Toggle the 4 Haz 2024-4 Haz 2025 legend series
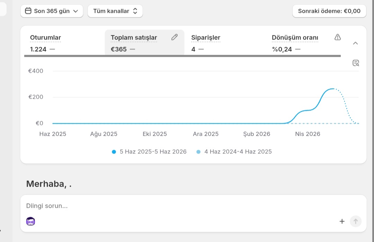 pyautogui.click(x=234, y=152)
